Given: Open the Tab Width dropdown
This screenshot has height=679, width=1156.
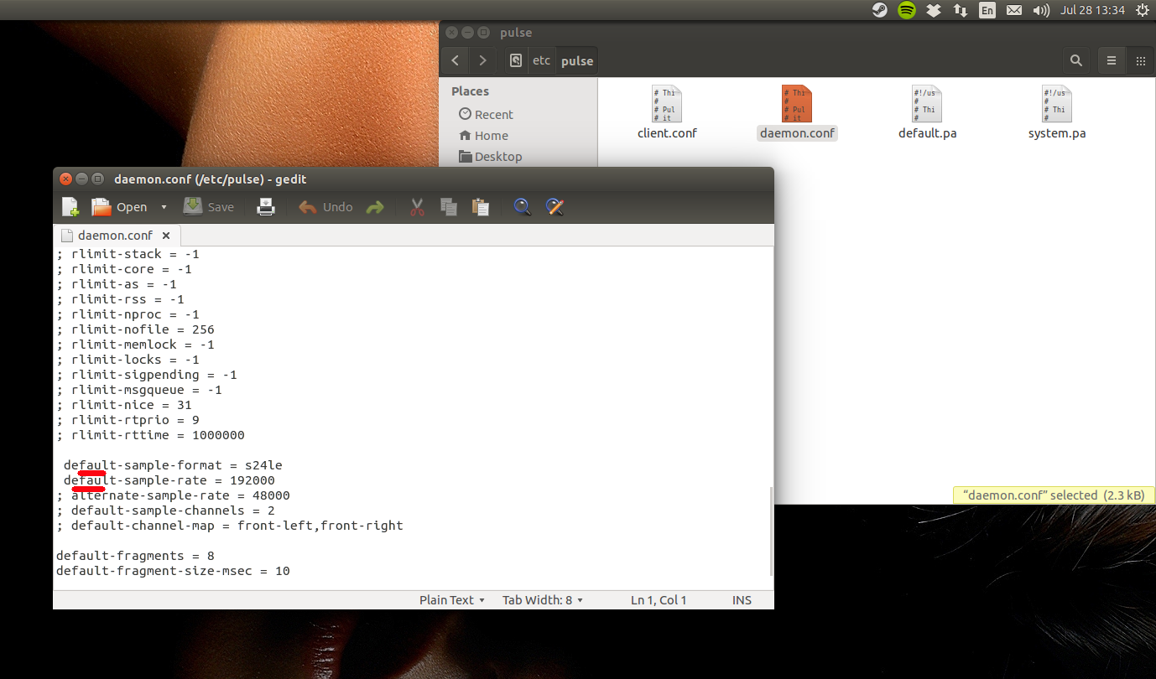Looking at the screenshot, I should [x=543, y=600].
